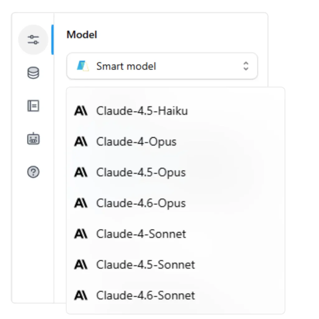The width and height of the screenshot is (319, 319).
Task: Expand the Model selection combo box
Action: click(x=162, y=66)
